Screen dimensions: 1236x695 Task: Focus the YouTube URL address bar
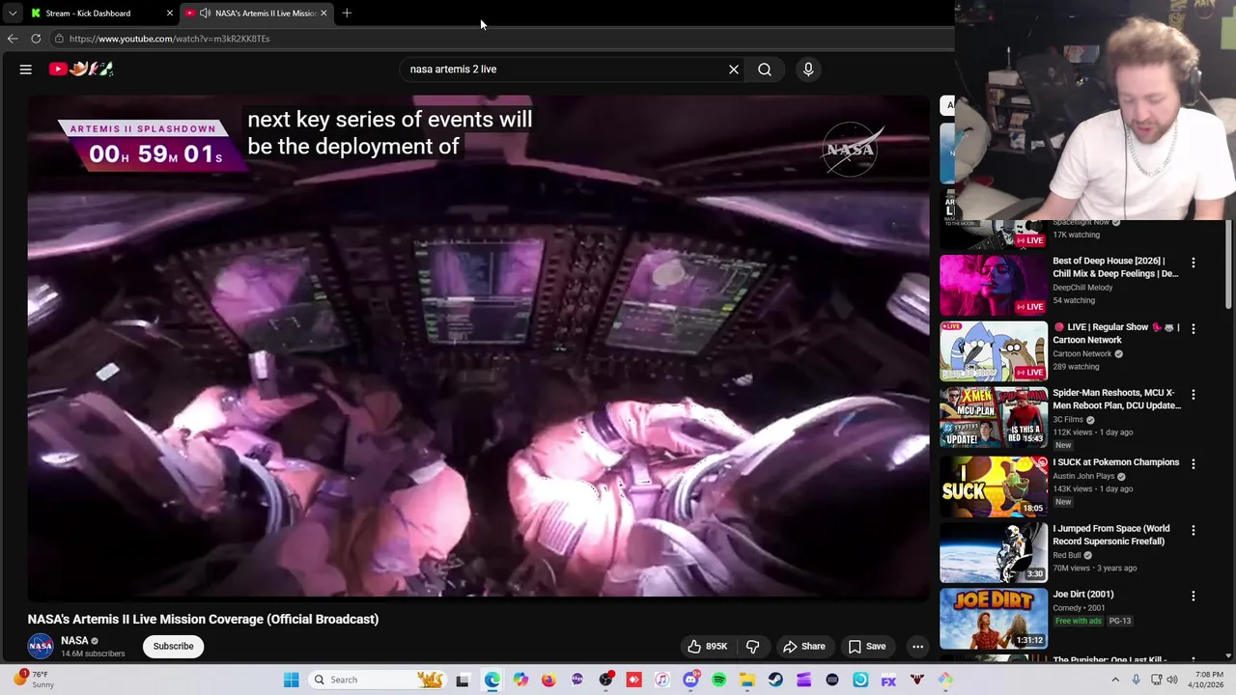click(502, 39)
